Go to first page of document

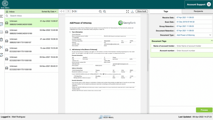(61, 11)
